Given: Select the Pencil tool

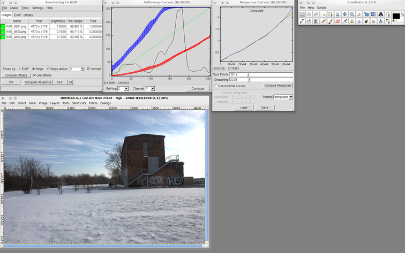Looking at the screenshot, I should [x=323, y=21].
